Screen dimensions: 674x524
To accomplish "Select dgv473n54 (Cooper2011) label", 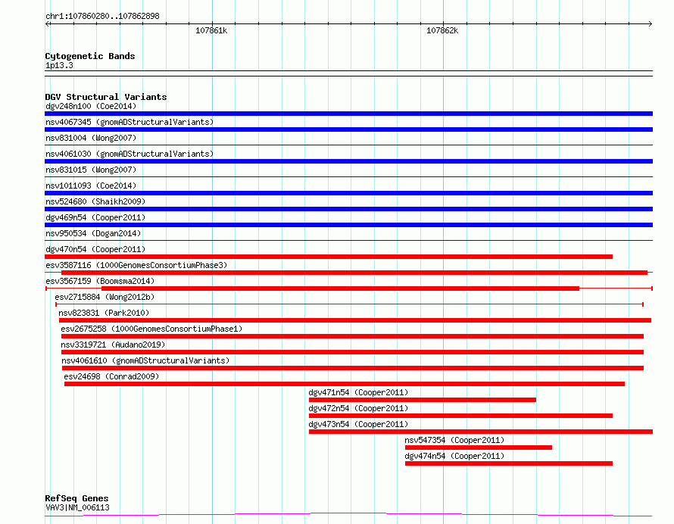I will pos(358,424).
